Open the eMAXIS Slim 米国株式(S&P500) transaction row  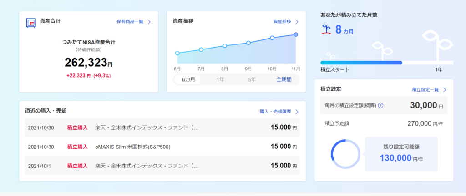point(162,147)
